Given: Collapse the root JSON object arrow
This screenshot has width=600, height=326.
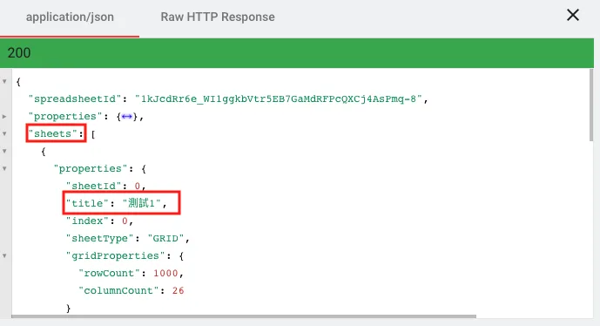Looking at the screenshot, I should tap(4, 82).
